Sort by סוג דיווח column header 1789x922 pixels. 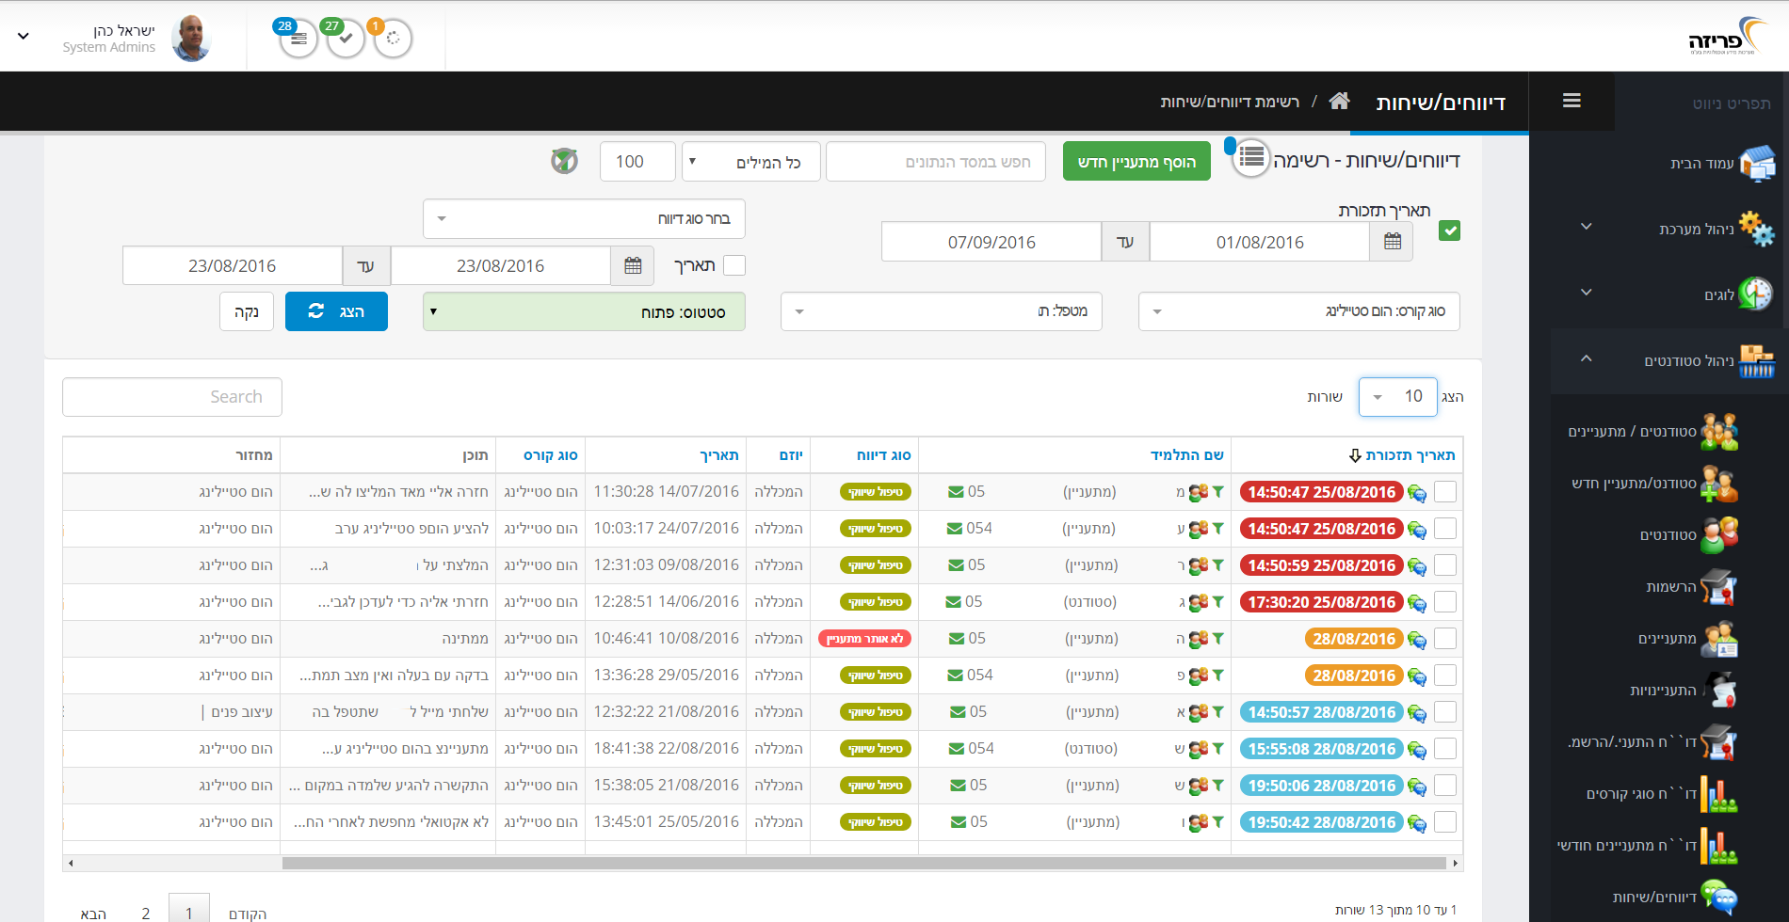click(x=883, y=455)
